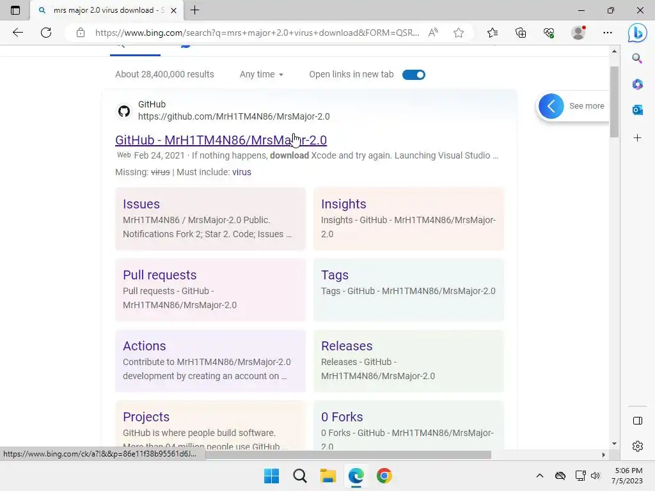Open the Collections icon

(x=521, y=33)
